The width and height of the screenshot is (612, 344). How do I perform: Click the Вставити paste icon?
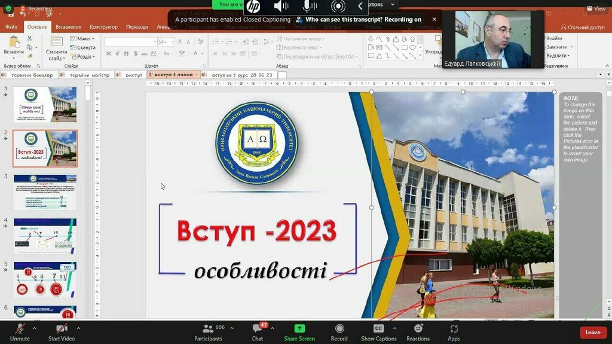[14, 43]
